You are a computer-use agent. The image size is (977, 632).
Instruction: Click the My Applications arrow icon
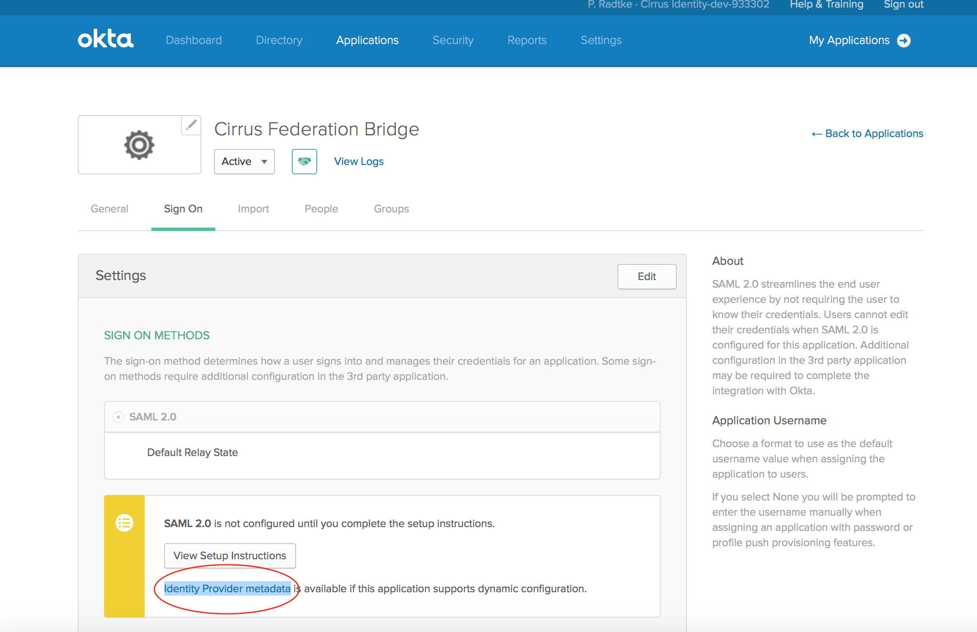click(904, 41)
